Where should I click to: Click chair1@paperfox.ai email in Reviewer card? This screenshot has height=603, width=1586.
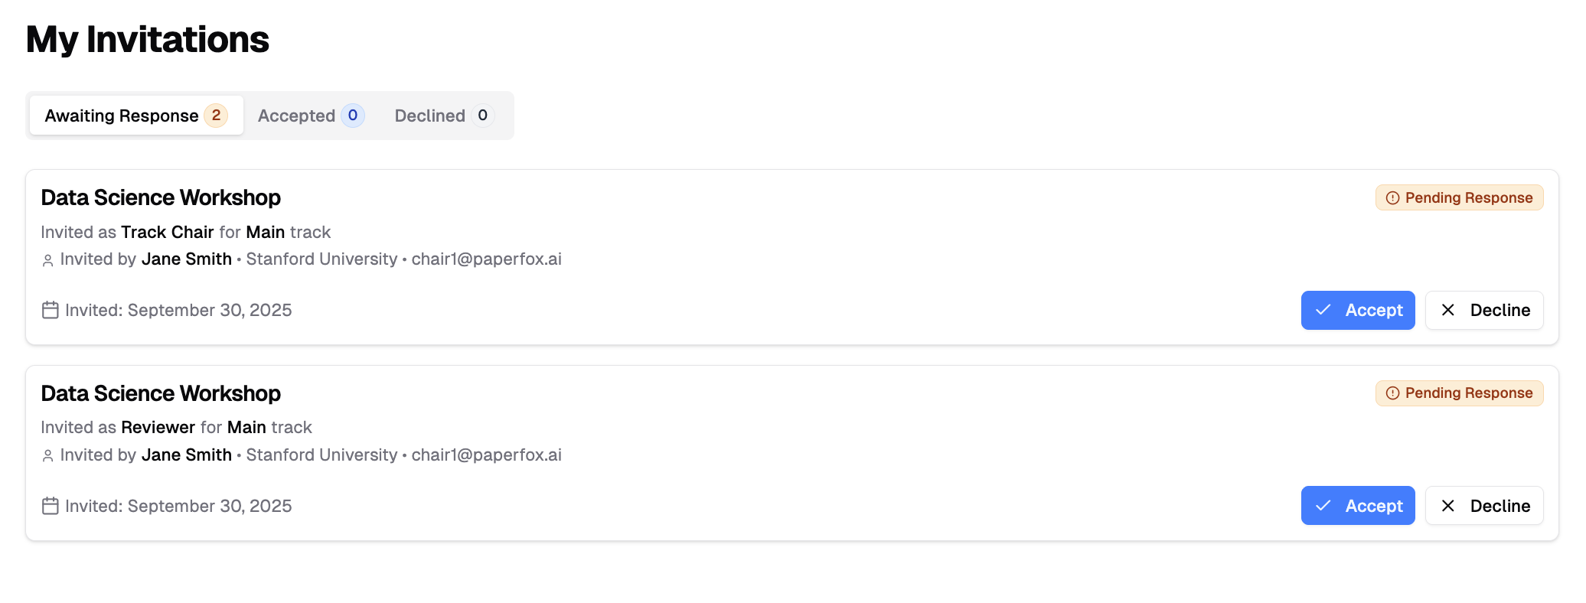(486, 455)
